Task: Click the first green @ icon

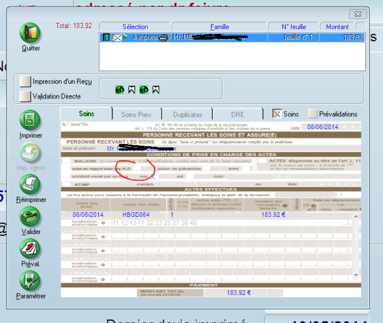Action: [x=119, y=90]
